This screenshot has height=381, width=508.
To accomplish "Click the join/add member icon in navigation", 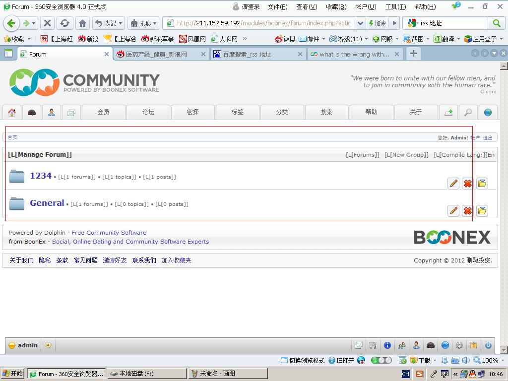I will (x=448, y=113).
